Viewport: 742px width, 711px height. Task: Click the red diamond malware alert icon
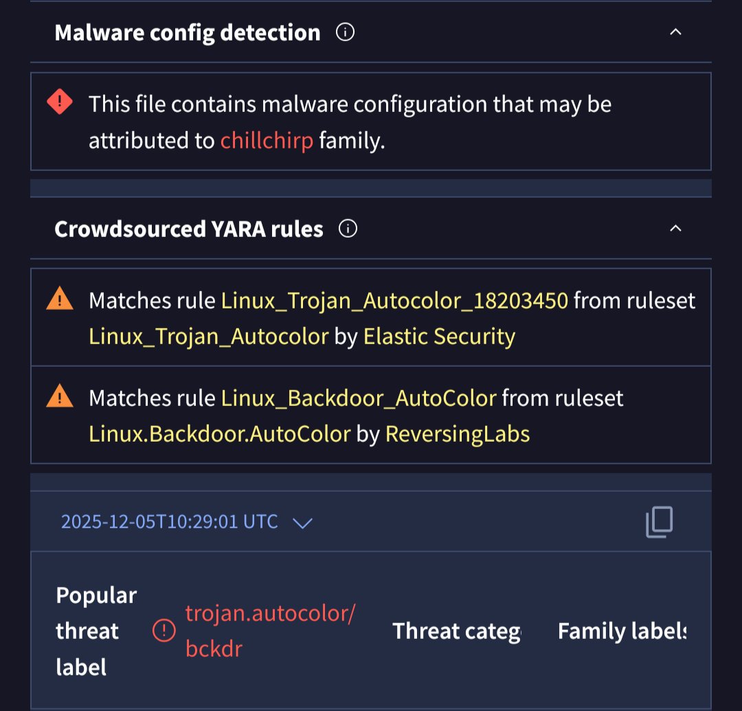coord(60,103)
